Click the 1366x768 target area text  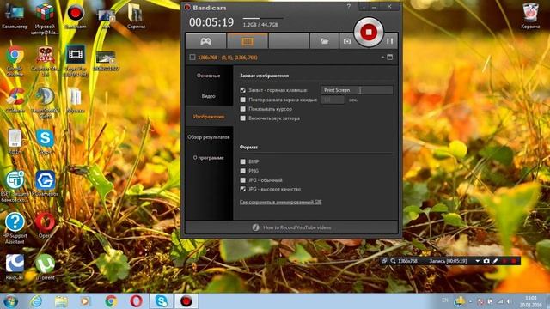tap(227, 58)
